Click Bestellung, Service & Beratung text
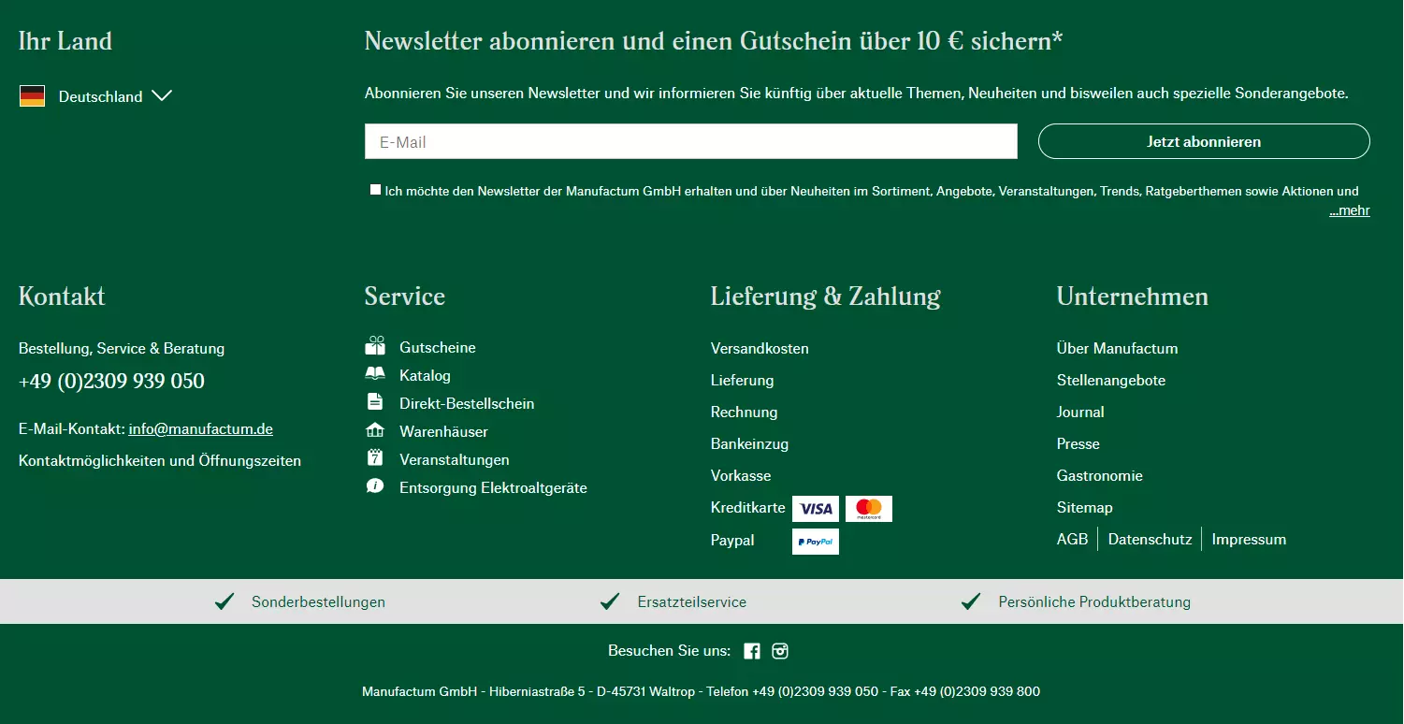1404x724 pixels. pos(122,348)
